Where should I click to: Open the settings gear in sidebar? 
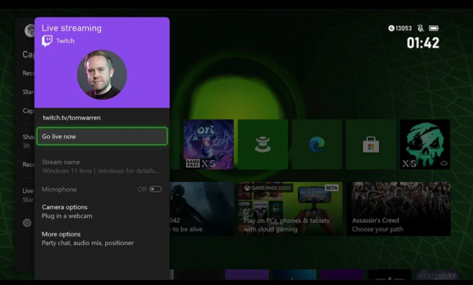pos(27,223)
